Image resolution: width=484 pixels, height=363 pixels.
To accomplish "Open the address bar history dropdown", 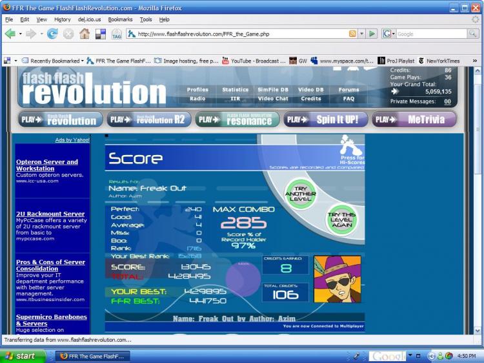I will click(x=361, y=34).
